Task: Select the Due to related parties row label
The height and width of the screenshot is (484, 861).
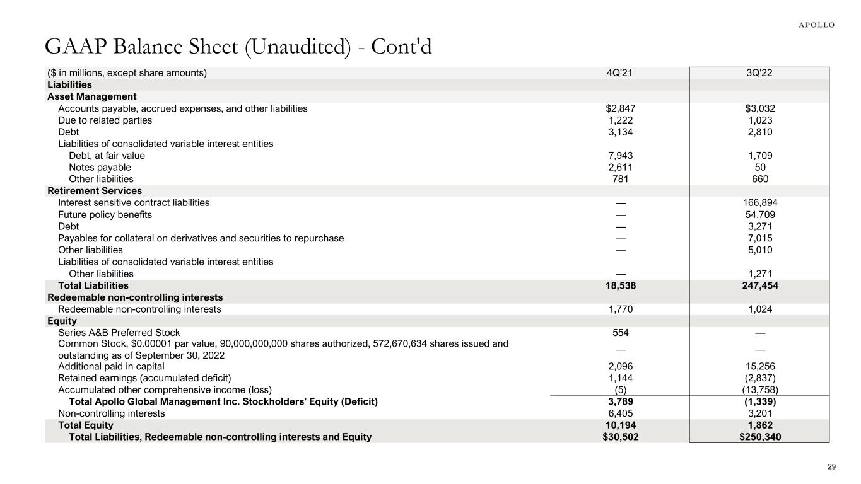Action: pyautogui.click(x=105, y=120)
